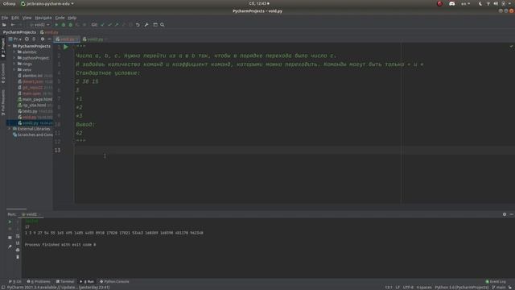Select the highlighted void2.py file in tree
515x290 pixels.
(x=31, y=123)
